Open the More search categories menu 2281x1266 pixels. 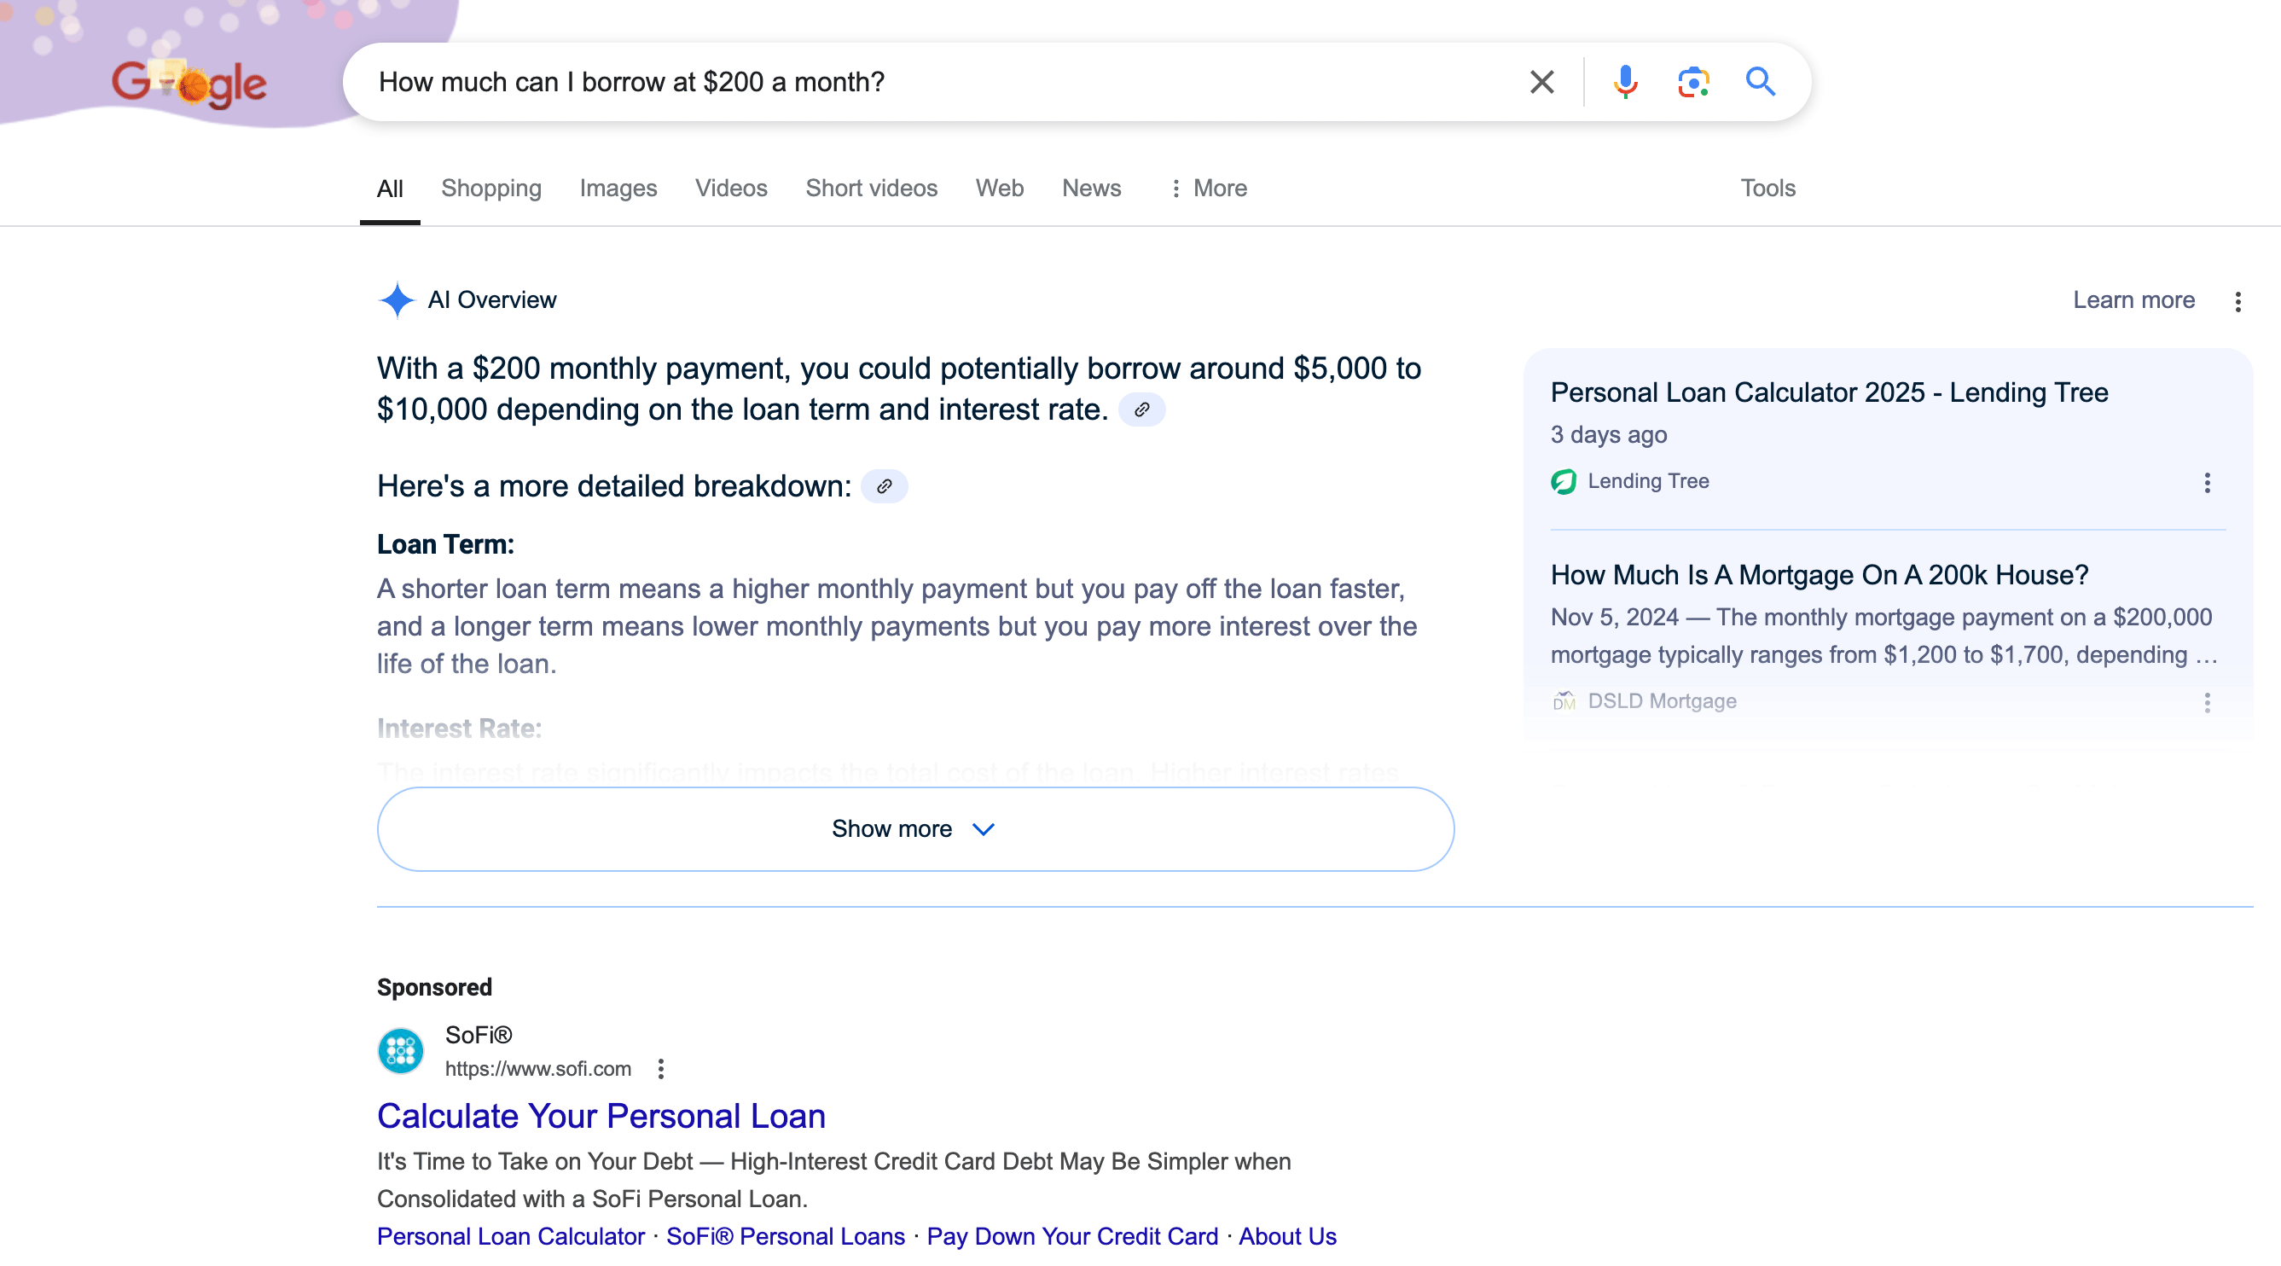[1210, 188]
